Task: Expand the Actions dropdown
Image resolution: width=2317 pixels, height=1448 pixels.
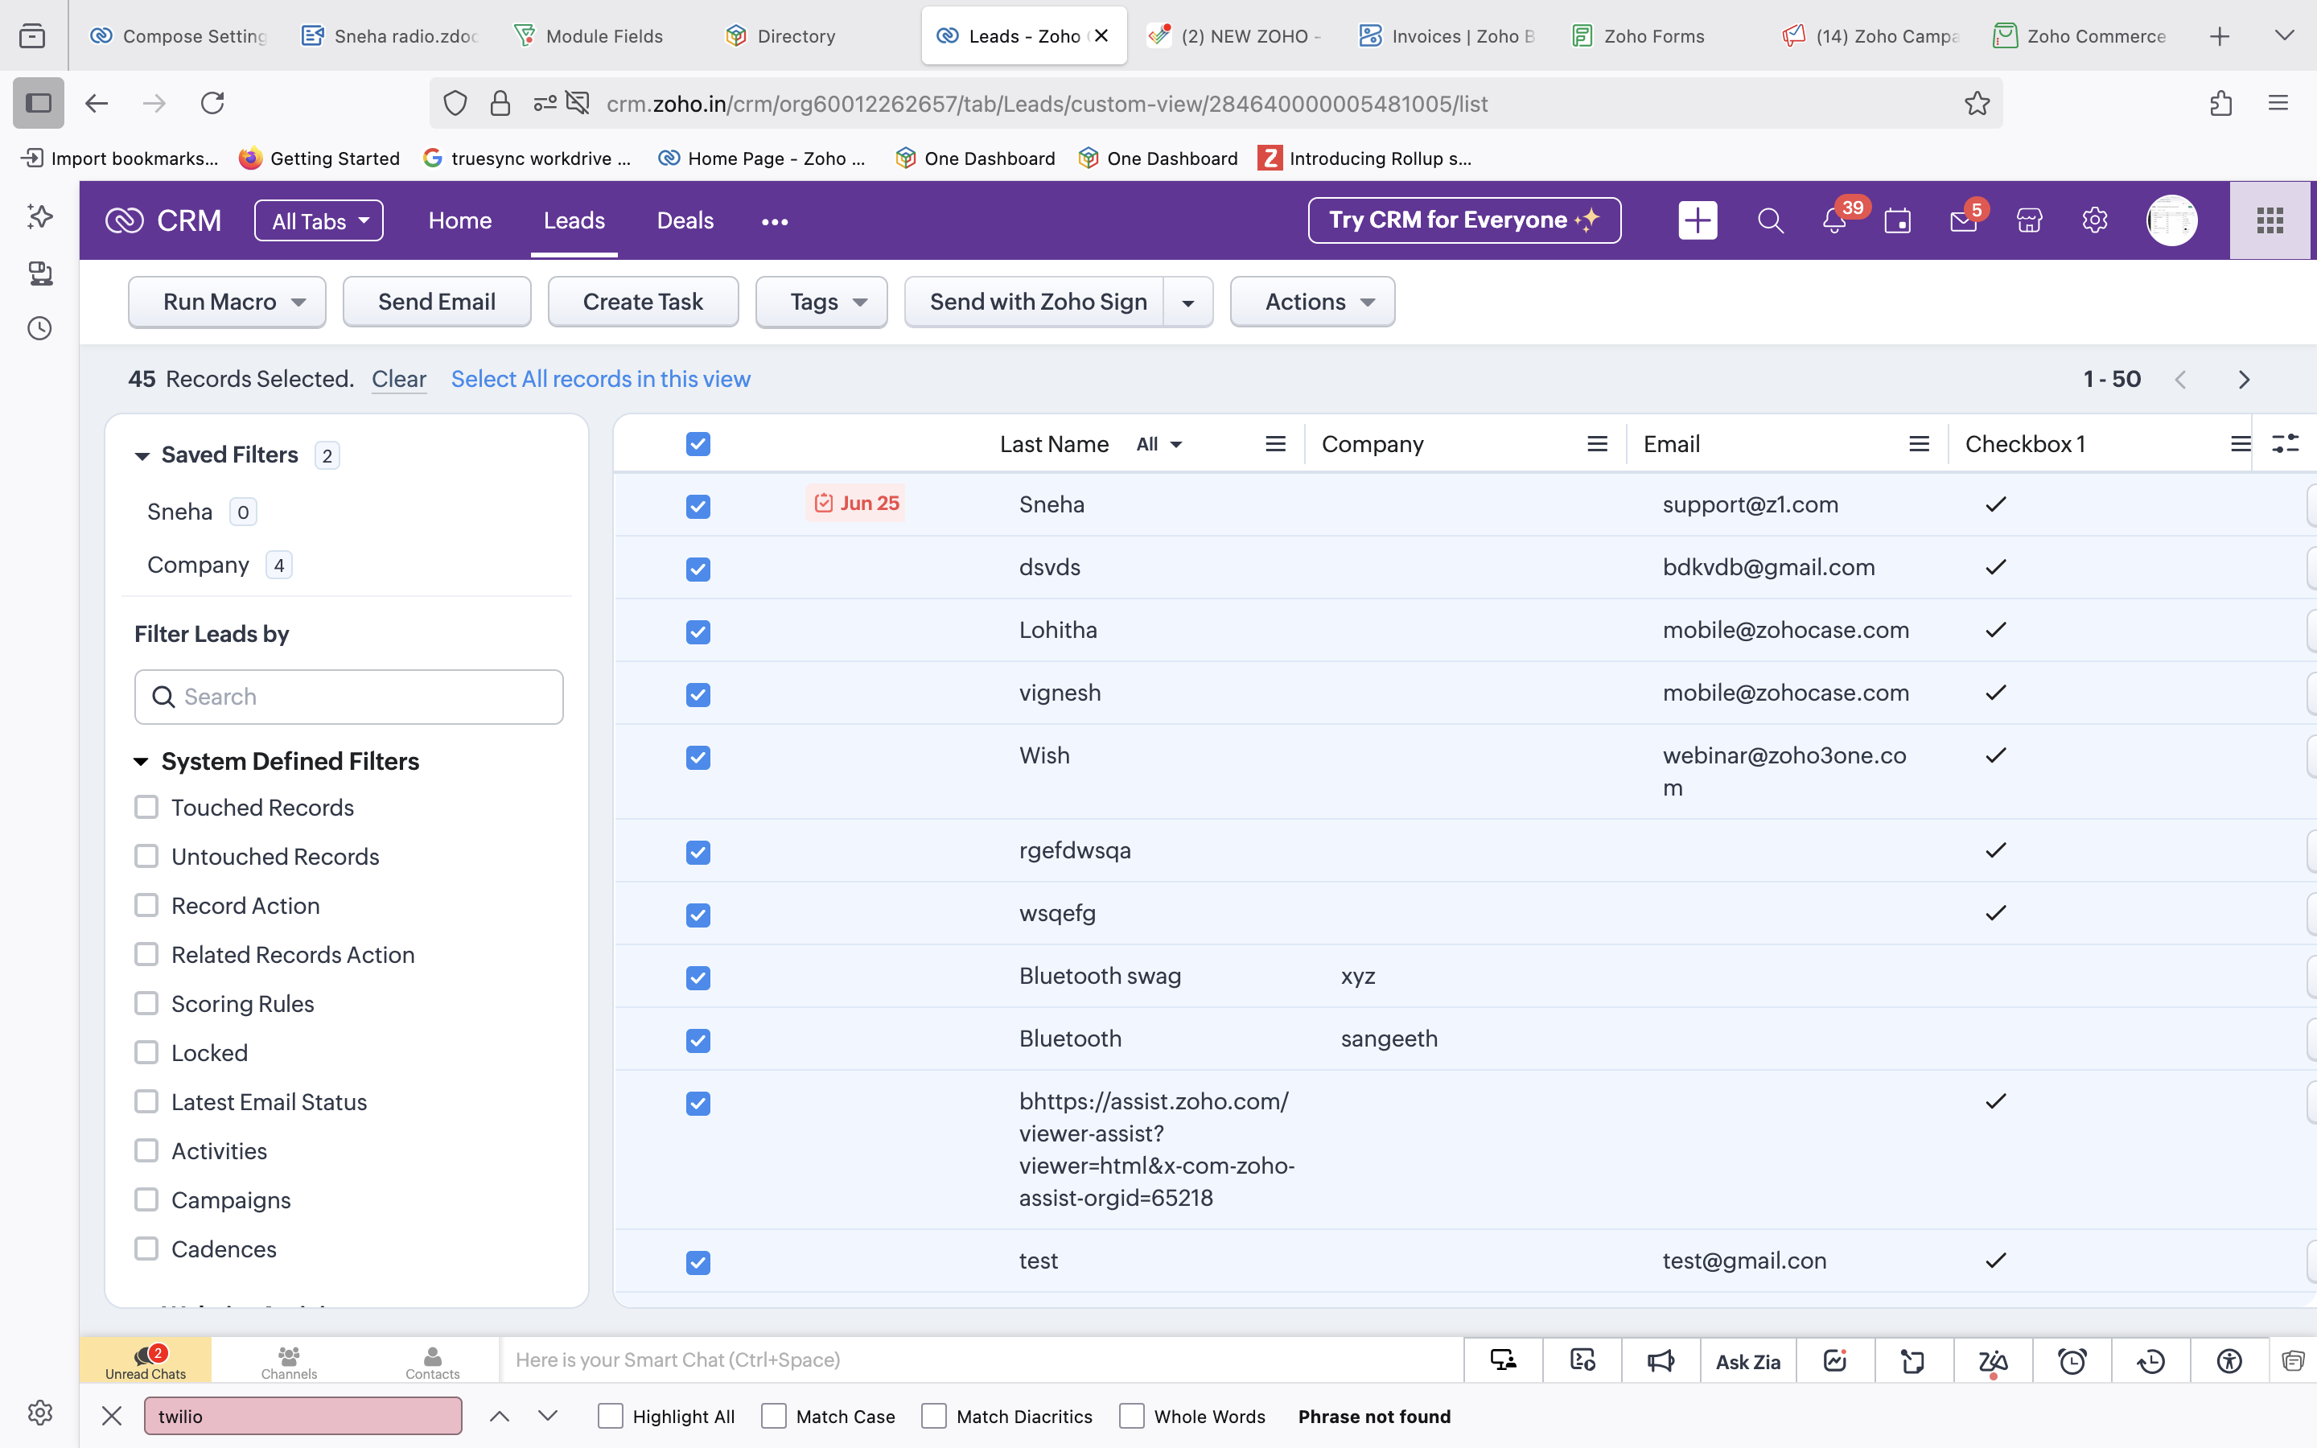Action: (x=1311, y=302)
